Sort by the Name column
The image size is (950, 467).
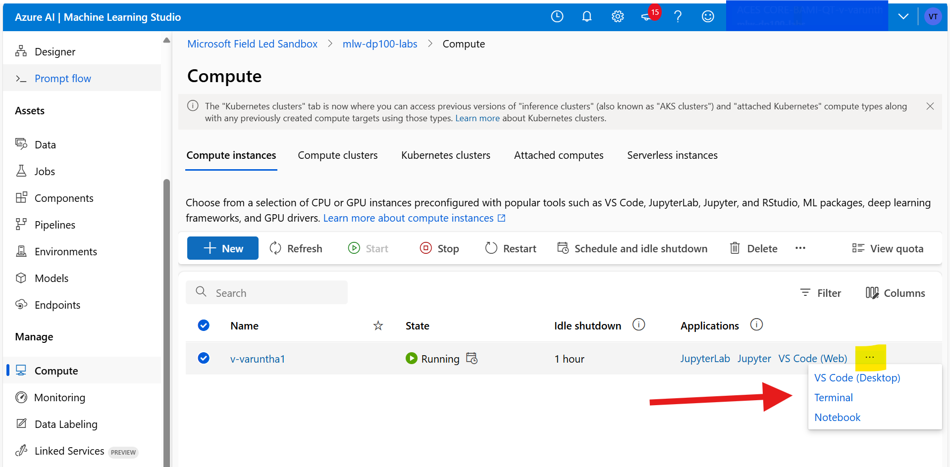coord(244,326)
